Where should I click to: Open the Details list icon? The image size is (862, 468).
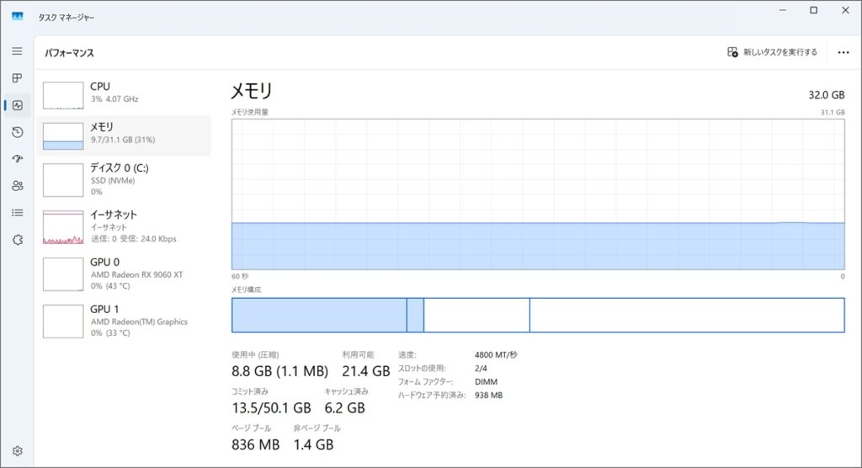pos(17,213)
